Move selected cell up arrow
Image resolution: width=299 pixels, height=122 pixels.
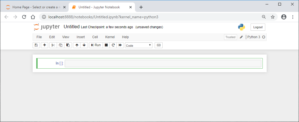[77, 45]
